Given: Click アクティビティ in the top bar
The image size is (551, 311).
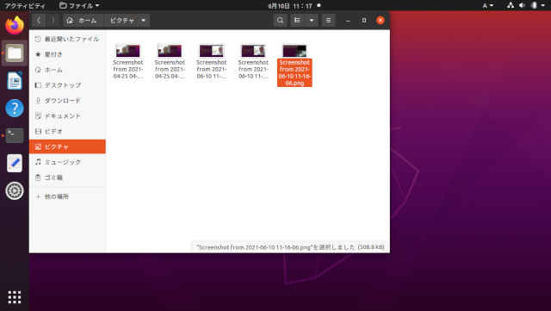Looking at the screenshot, I should pos(25,6).
